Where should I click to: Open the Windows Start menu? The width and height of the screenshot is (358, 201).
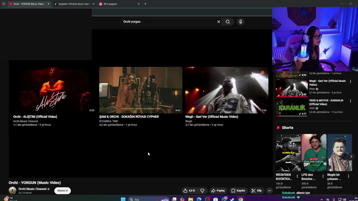(123, 199)
